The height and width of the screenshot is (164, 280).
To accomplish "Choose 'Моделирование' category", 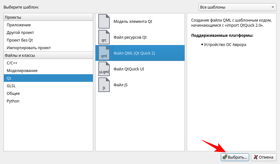I will coord(22,70).
